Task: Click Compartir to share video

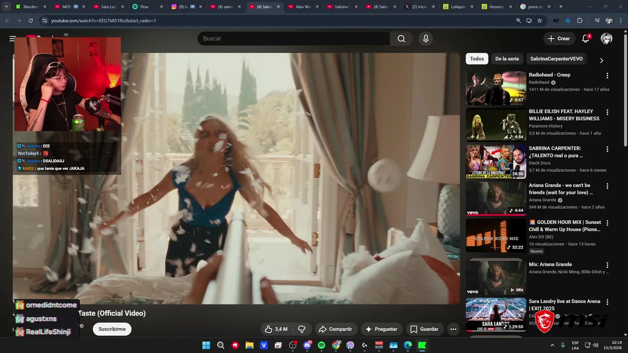Action: [336, 329]
